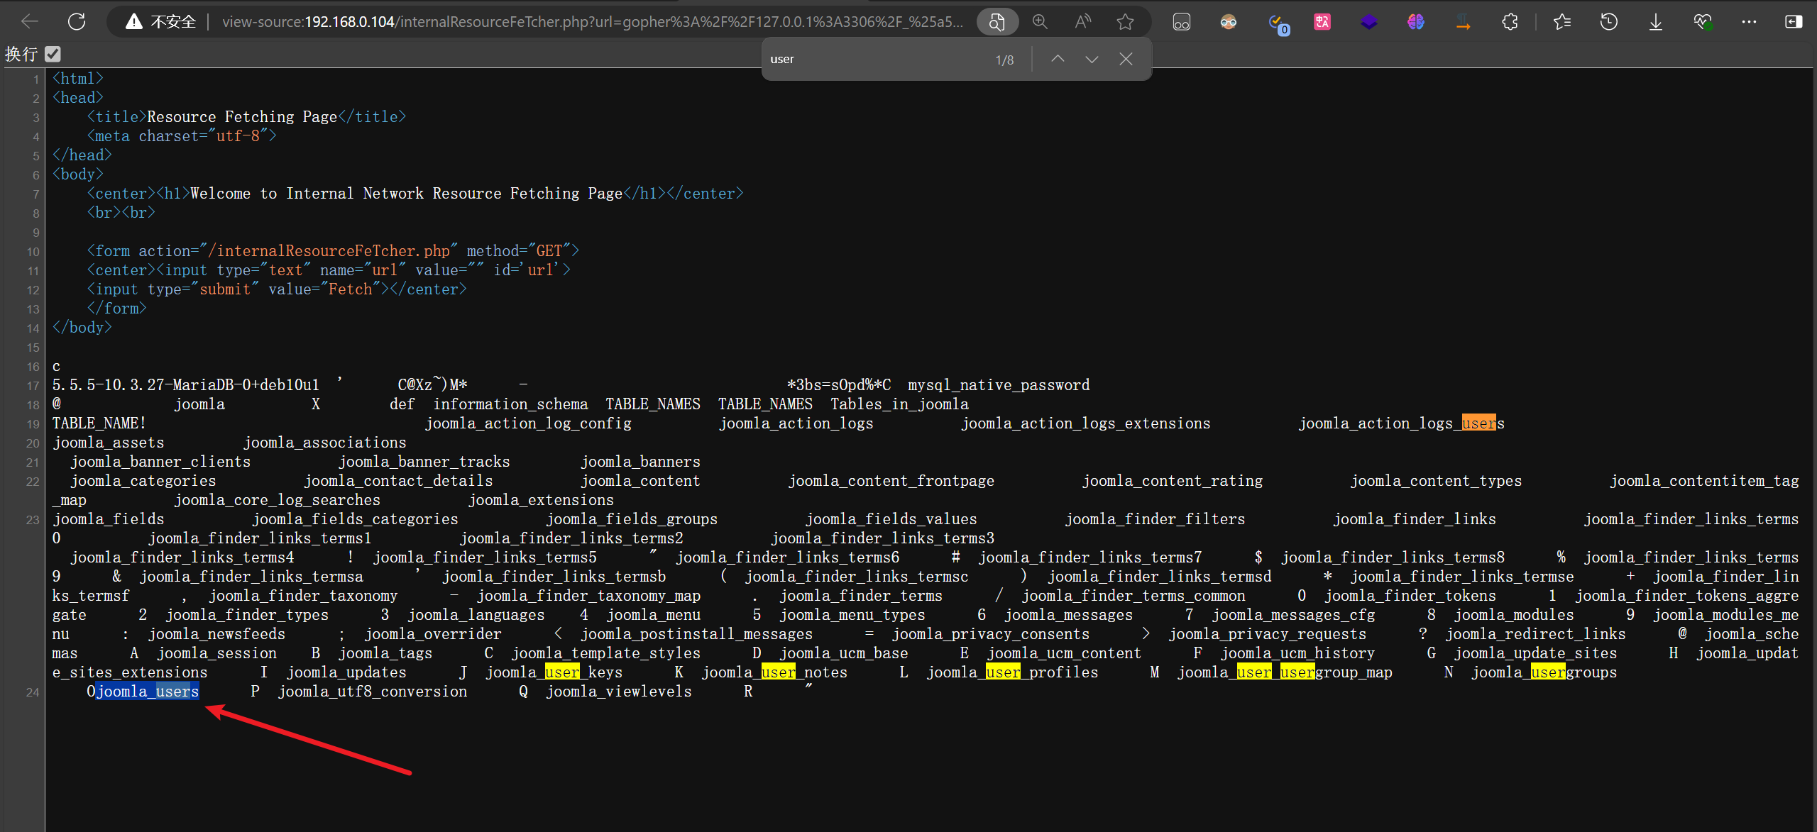
Task: Click the 'mysql_native_password' text
Action: 999,384
